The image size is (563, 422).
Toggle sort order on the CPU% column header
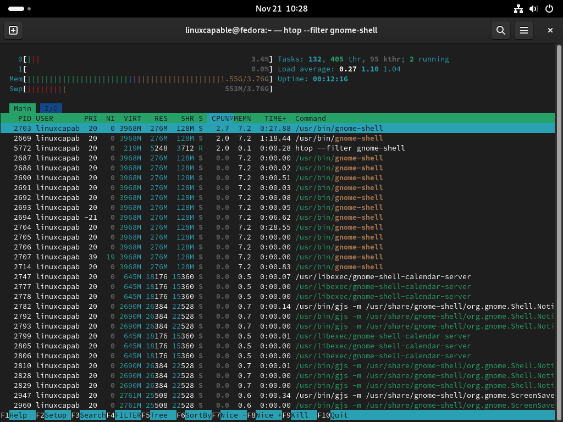click(219, 118)
